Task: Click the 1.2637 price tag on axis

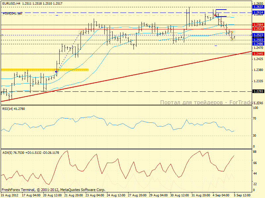Action: point(258,7)
